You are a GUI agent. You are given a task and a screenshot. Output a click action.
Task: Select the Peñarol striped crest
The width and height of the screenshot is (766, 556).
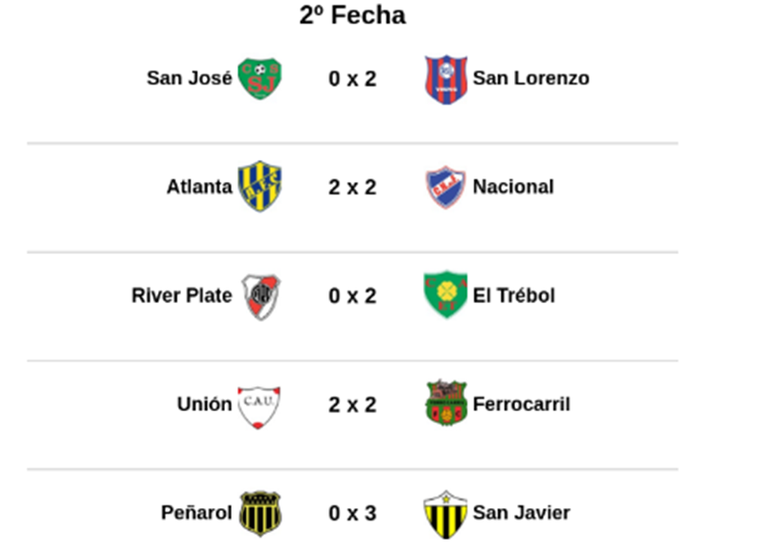pos(259,513)
